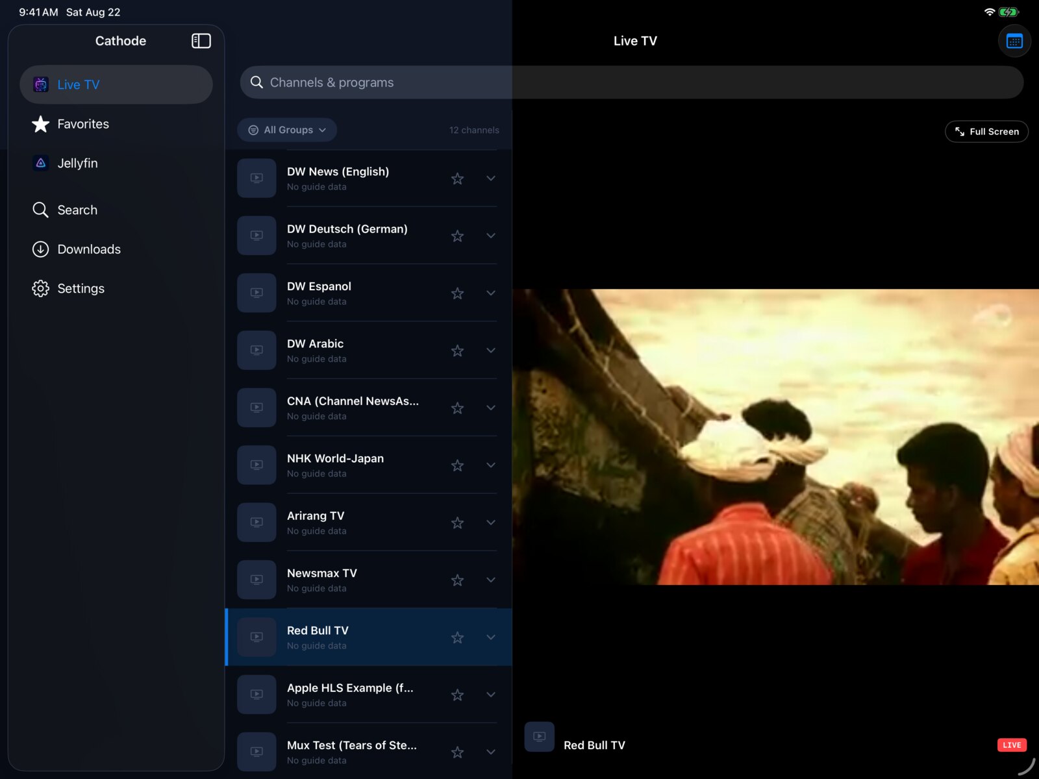Select Live TV in the sidebar
Screen dimensions: 1039x779
[x=116, y=84]
